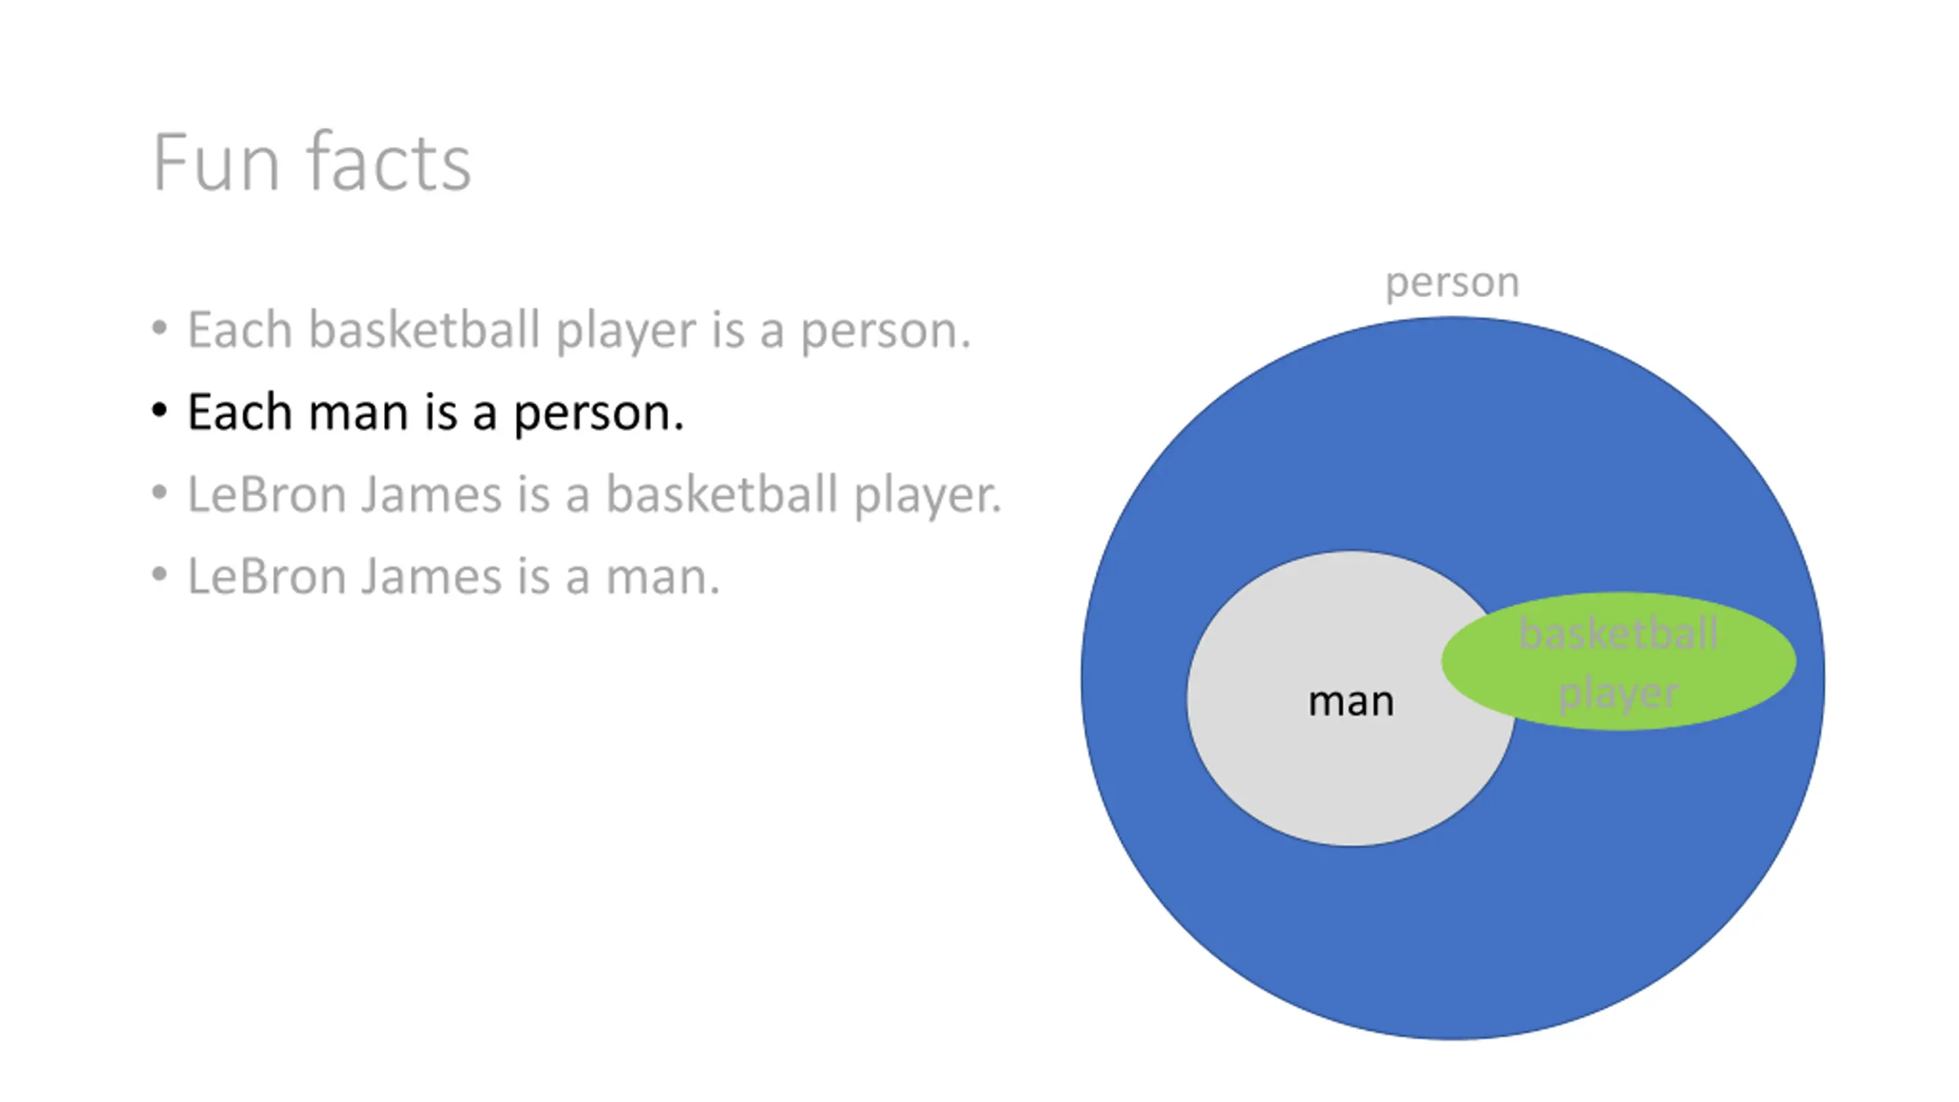Click the bullet before "LeBron James is a basketball player."

pos(159,493)
